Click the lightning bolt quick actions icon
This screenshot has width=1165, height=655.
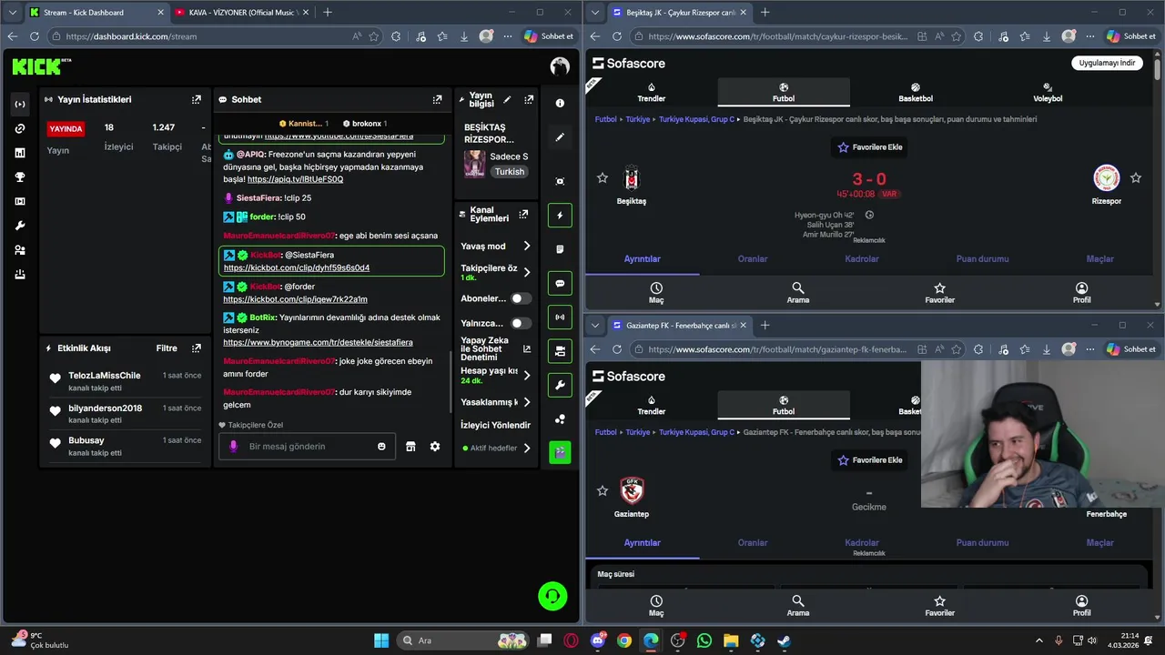pos(560,216)
